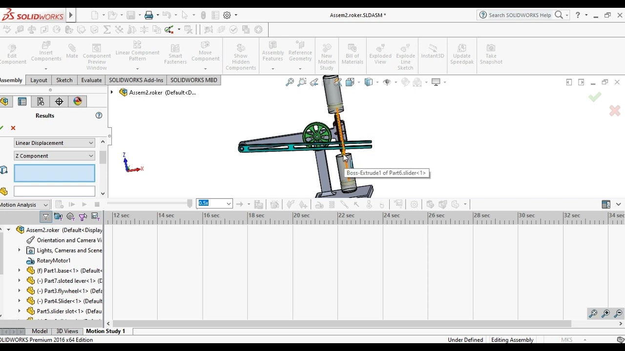625x351 pixels.
Task: Click Search SOLIDWORKS Help field
Action: pos(520,15)
